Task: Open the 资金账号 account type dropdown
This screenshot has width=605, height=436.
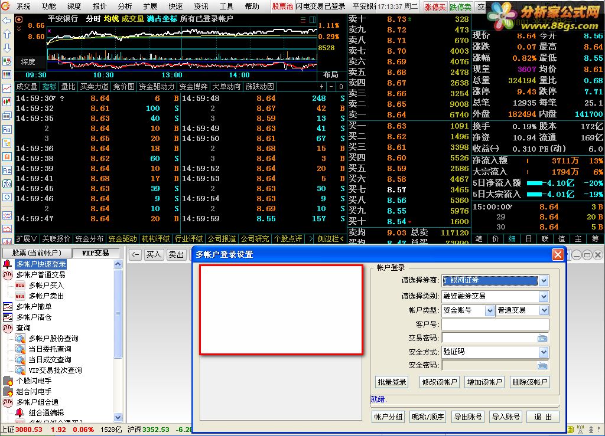Action: click(490, 310)
